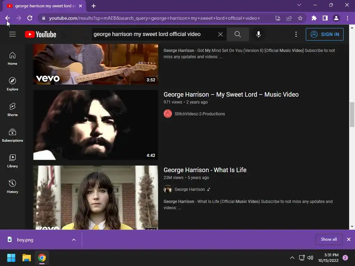
Task: Click the magnifier search button
Action: pos(237,34)
